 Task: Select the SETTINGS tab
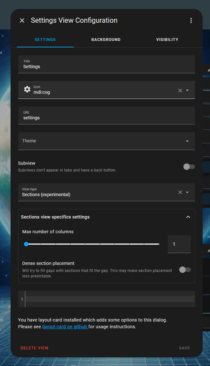coord(45,39)
